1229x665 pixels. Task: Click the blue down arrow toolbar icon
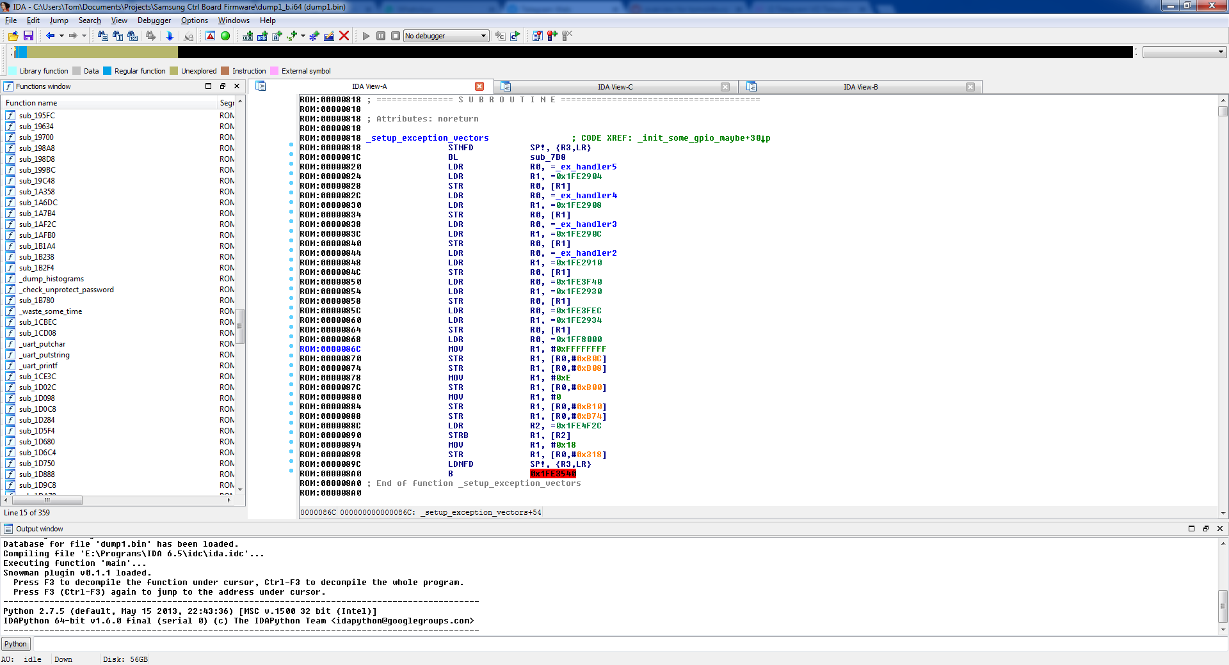tap(170, 36)
